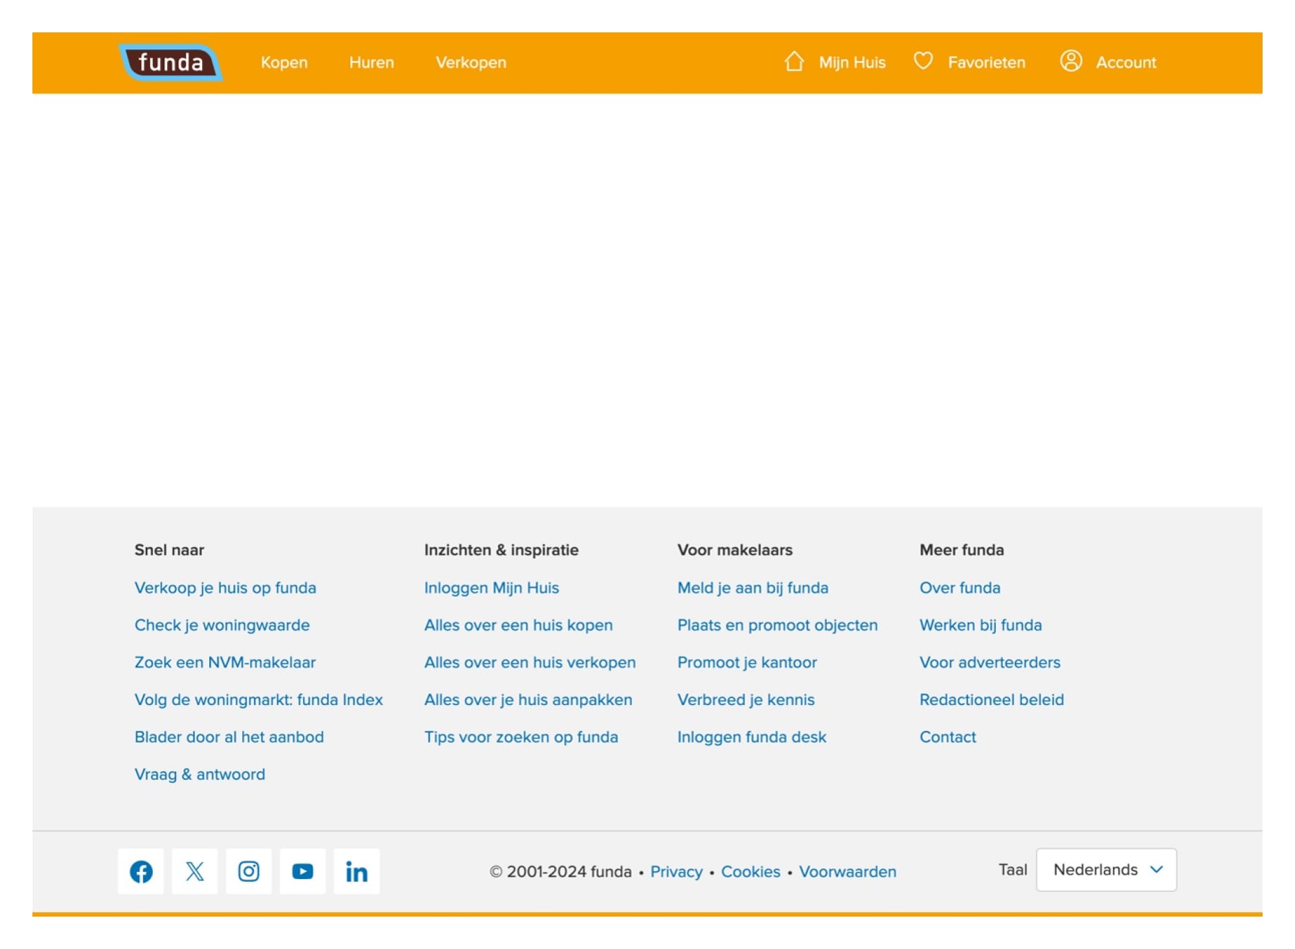
Task: Click the Favorieten heart icon
Action: 923,61
